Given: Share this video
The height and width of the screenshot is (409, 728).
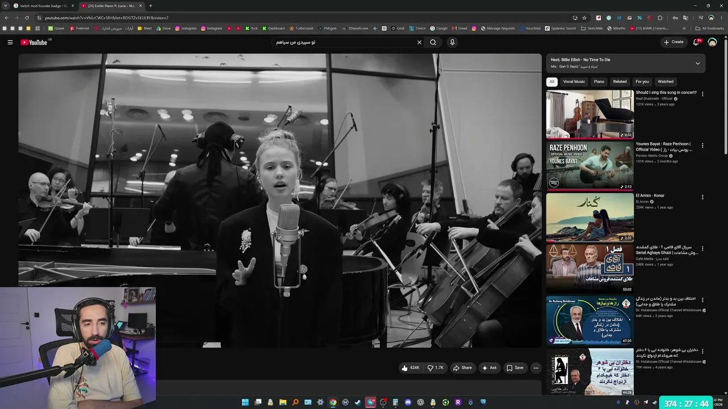Looking at the screenshot, I should click(x=462, y=368).
